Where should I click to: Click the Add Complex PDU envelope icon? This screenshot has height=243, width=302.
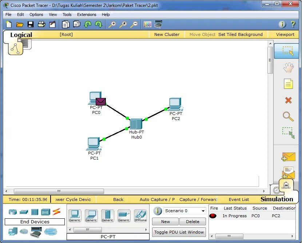[x=288, y=173]
